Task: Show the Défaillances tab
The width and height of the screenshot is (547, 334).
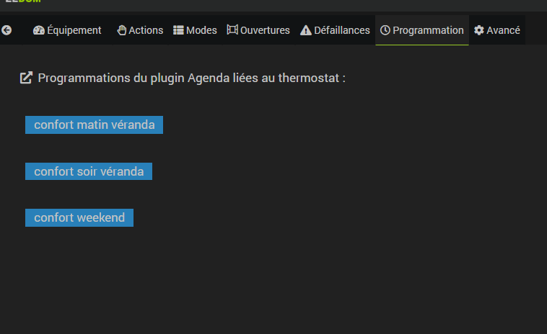Action: pos(342,30)
